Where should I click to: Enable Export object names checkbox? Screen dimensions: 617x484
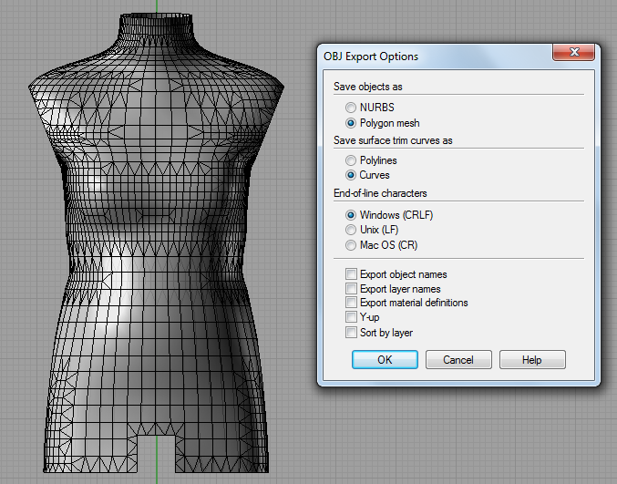[x=351, y=274]
